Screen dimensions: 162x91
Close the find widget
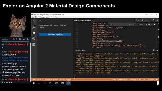pyautogui.click(x=154, y=24)
